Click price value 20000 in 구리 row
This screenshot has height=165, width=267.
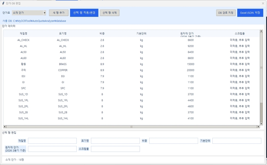[x=190, y=70]
